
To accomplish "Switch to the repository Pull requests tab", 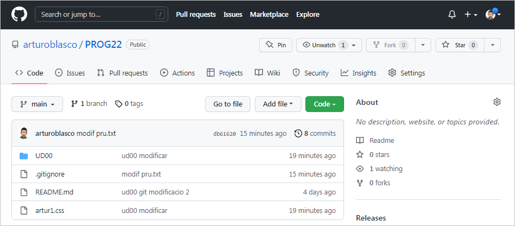I will pos(122,73).
